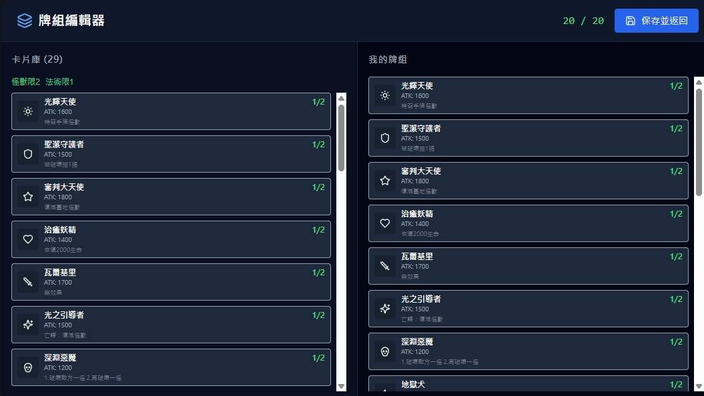Screen dimensions: 704x396
Task: Click the down arrow of 我的牌組 scrollbar
Action: 699,387
